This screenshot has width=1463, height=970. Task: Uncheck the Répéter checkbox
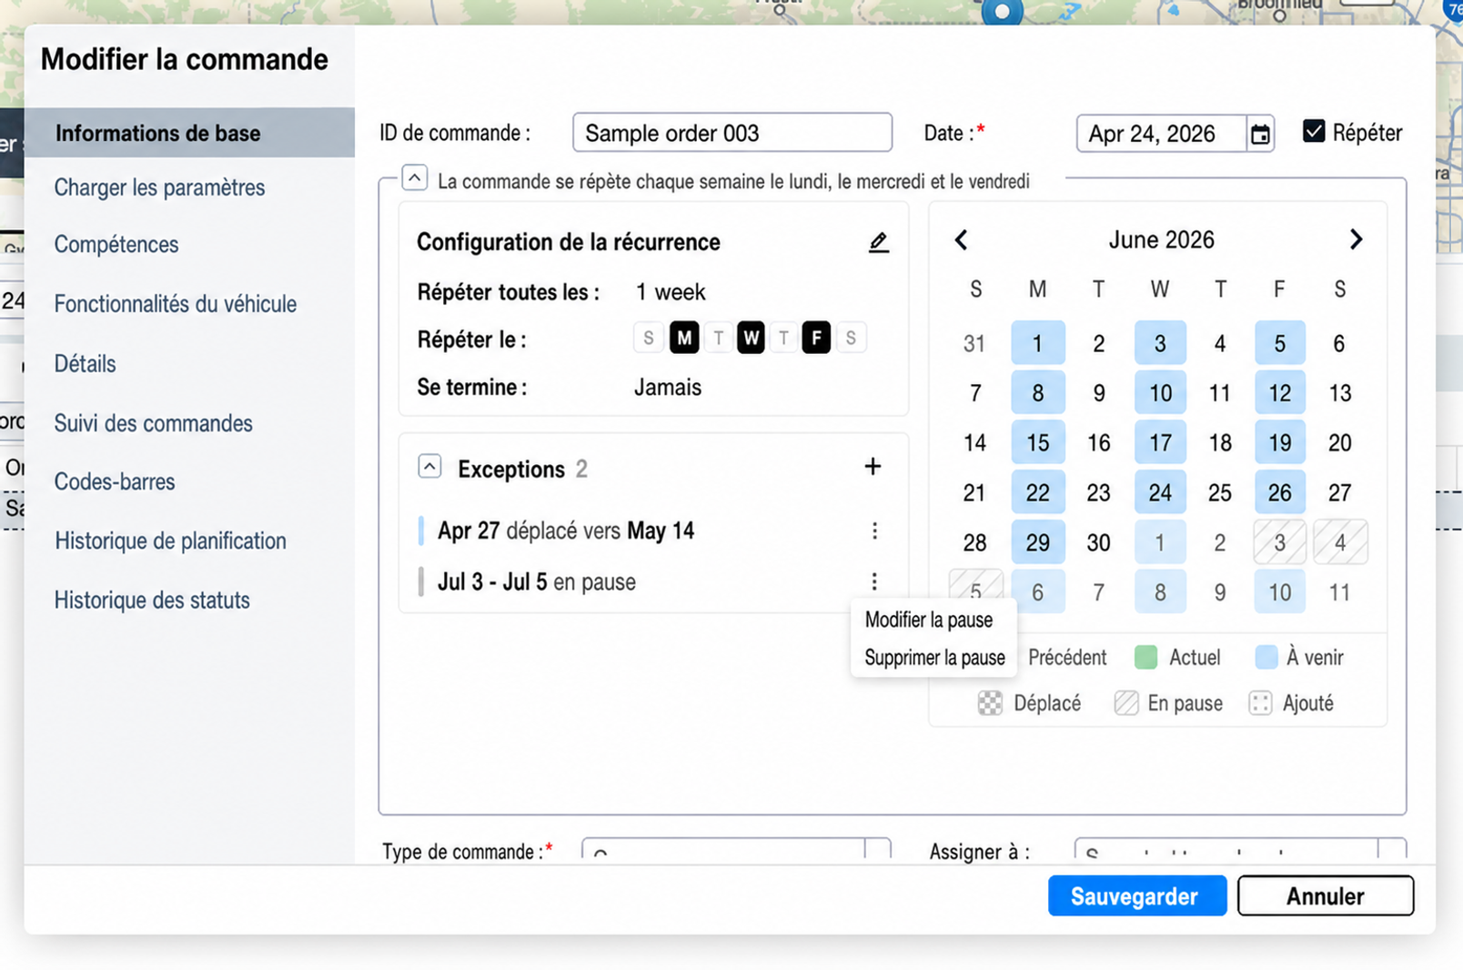tap(1313, 131)
